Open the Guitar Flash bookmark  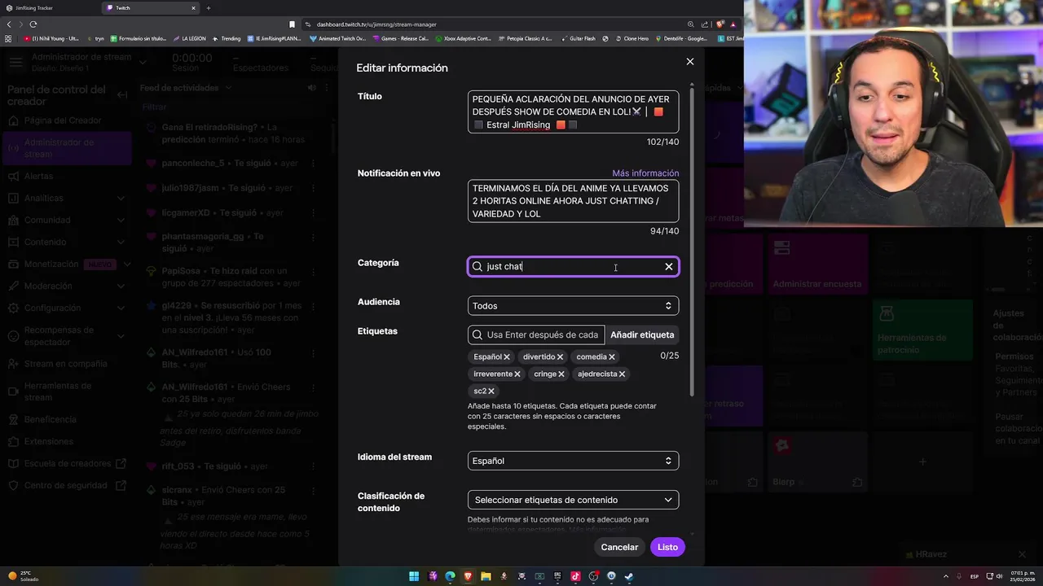(578, 38)
